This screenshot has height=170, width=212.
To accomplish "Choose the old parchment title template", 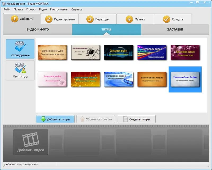I will pos(52,52).
